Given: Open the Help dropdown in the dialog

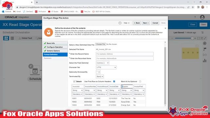Looking at the screenshot, I should pos(126,23).
